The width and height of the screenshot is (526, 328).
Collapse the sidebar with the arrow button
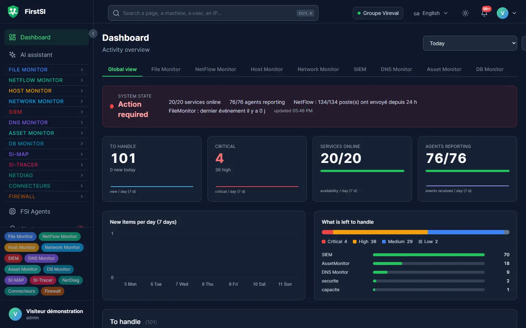coord(93,34)
